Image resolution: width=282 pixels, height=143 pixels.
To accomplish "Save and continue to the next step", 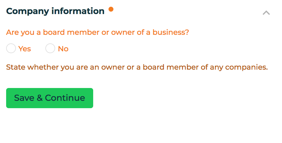I will 50,98.
